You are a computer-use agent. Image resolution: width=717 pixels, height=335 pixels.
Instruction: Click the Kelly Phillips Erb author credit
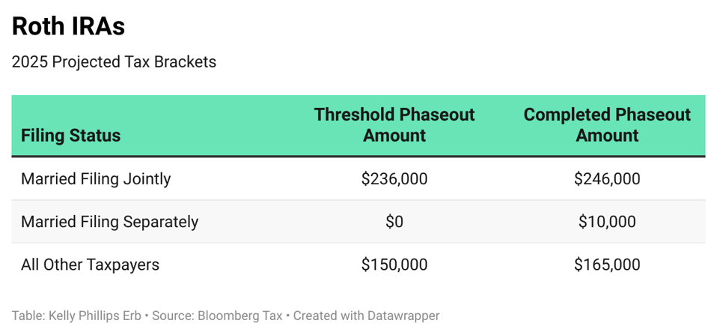[95, 316]
